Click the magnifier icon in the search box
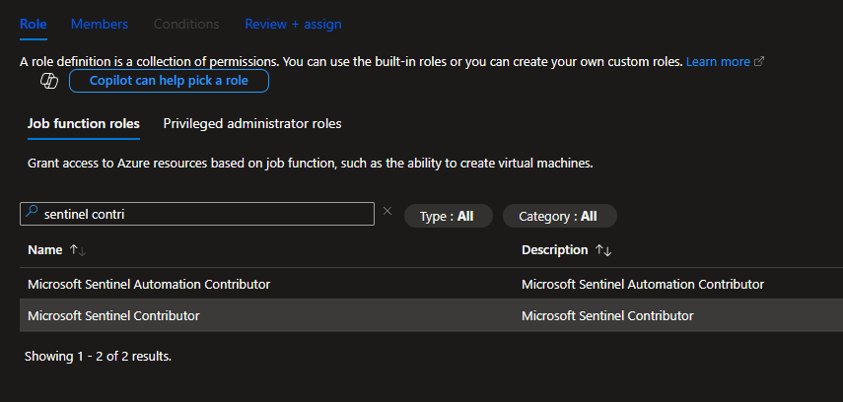Screen dimensions: 843x402 [x=33, y=214]
